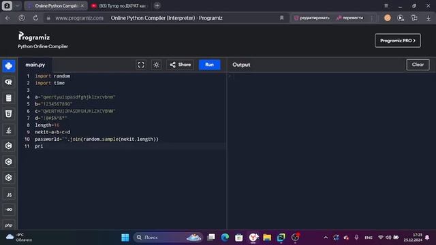Image resolution: width=436 pixels, height=245 pixels.
Task: Click inside the Output console area
Action: click(332, 151)
